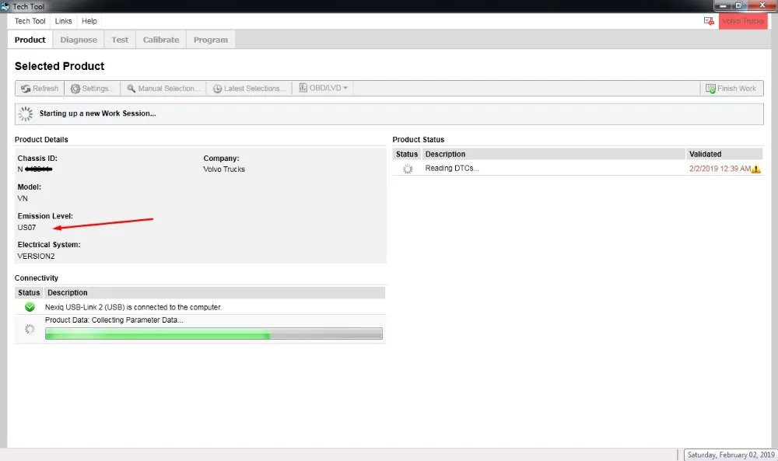
Task: Switch to the Program tab
Action: (x=211, y=40)
